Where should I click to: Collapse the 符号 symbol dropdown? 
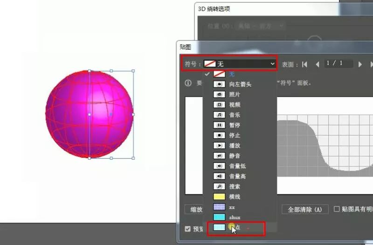click(x=272, y=64)
